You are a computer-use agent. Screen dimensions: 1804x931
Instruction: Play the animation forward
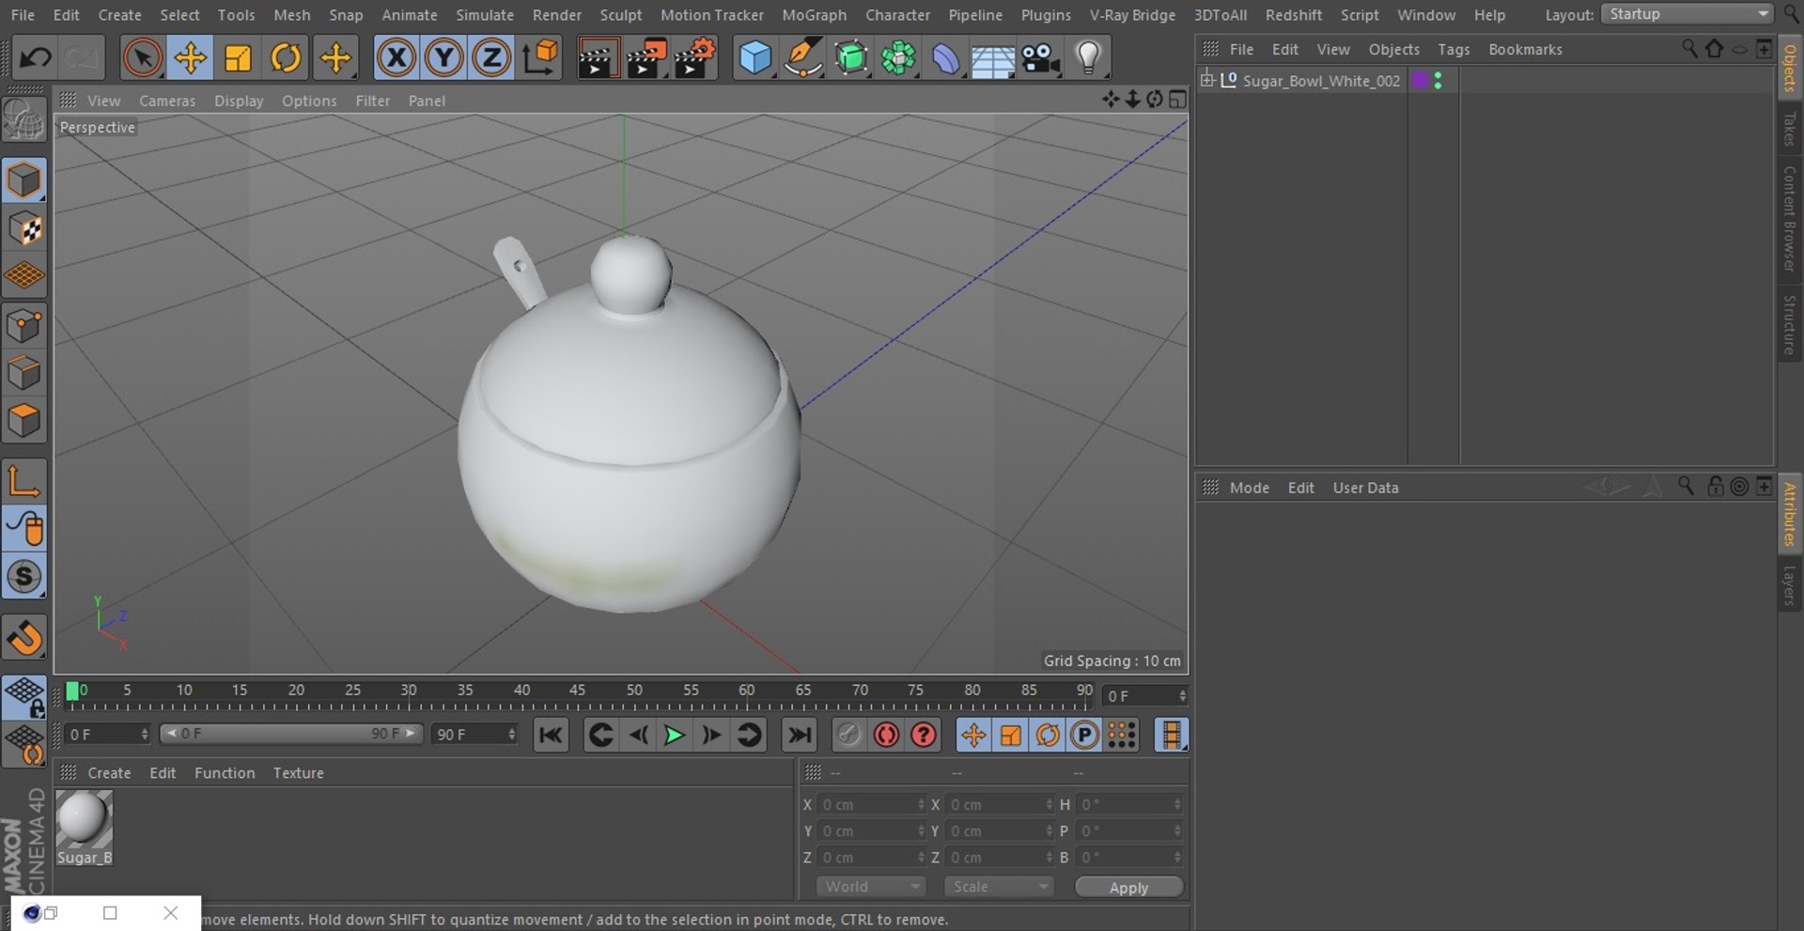pyautogui.click(x=674, y=736)
